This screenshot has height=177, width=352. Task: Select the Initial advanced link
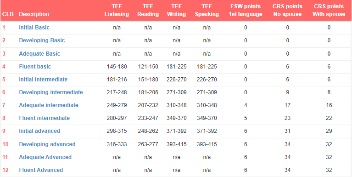pyautogui.click(x=39, y=131)
